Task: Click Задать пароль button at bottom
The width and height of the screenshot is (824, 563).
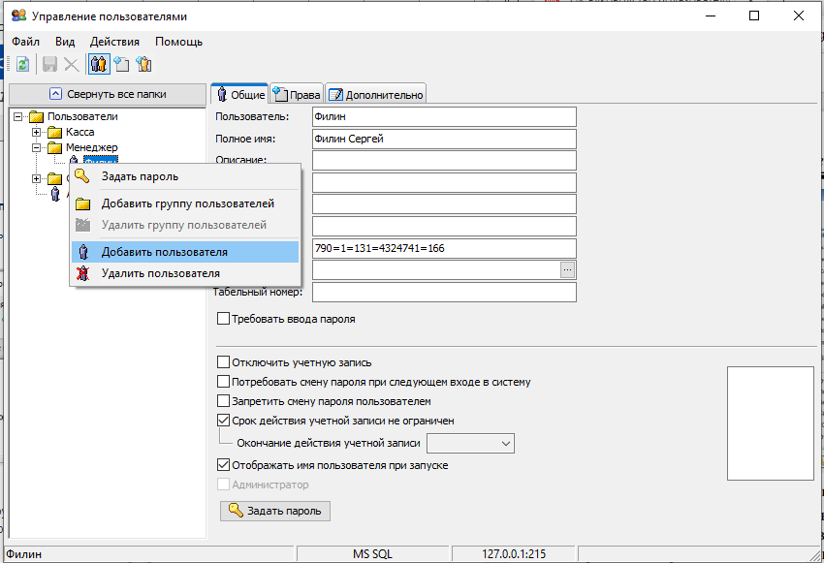Action: tap(275, 511)
